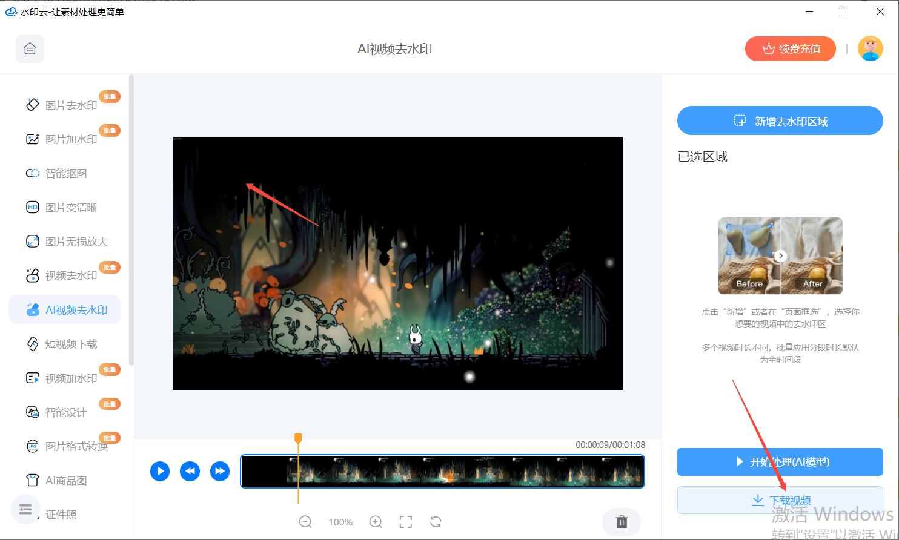Screen dimensions: 899x540
Task: Play the video
Action: tap(160, 471)
